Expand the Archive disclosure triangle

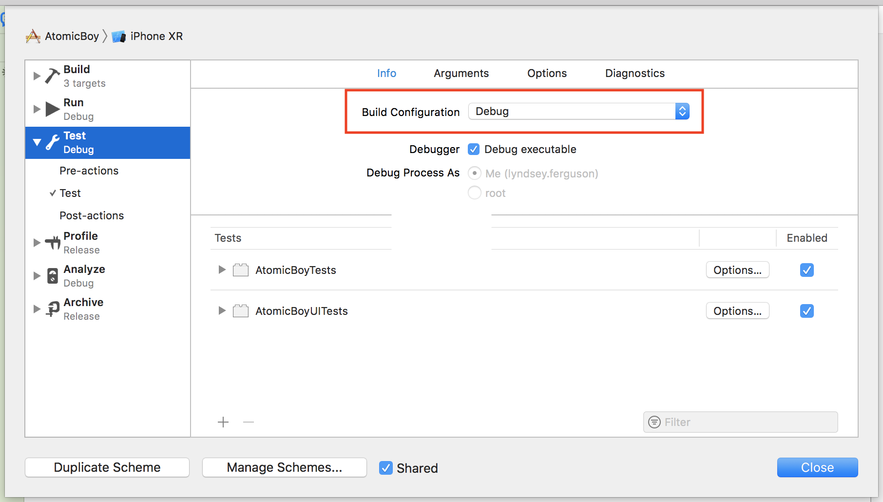click(x=37, y=309)
